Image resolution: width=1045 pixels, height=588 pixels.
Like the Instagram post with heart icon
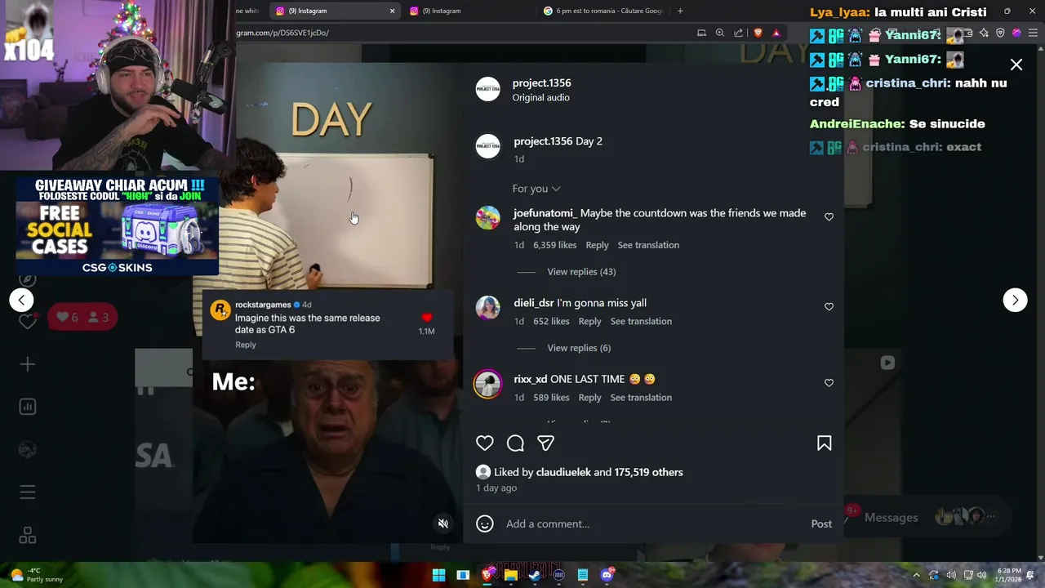pos(485,443)
